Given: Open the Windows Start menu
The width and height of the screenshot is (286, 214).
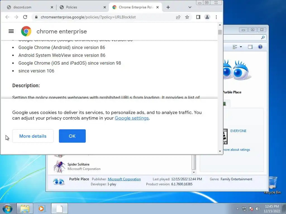Looking at the screenshot, I should [7, 208].
